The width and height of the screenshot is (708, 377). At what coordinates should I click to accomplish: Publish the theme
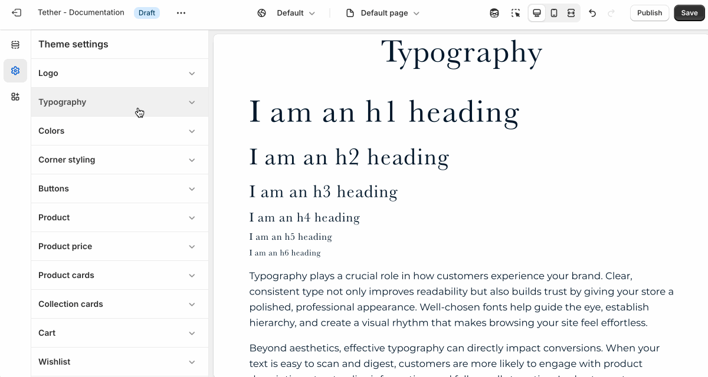[650, 13]
